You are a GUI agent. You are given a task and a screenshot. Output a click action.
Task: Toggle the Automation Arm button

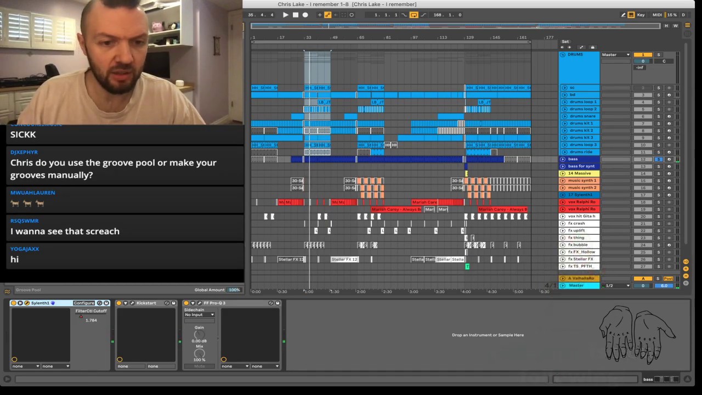pyautogui.click(x=328, y=15)
